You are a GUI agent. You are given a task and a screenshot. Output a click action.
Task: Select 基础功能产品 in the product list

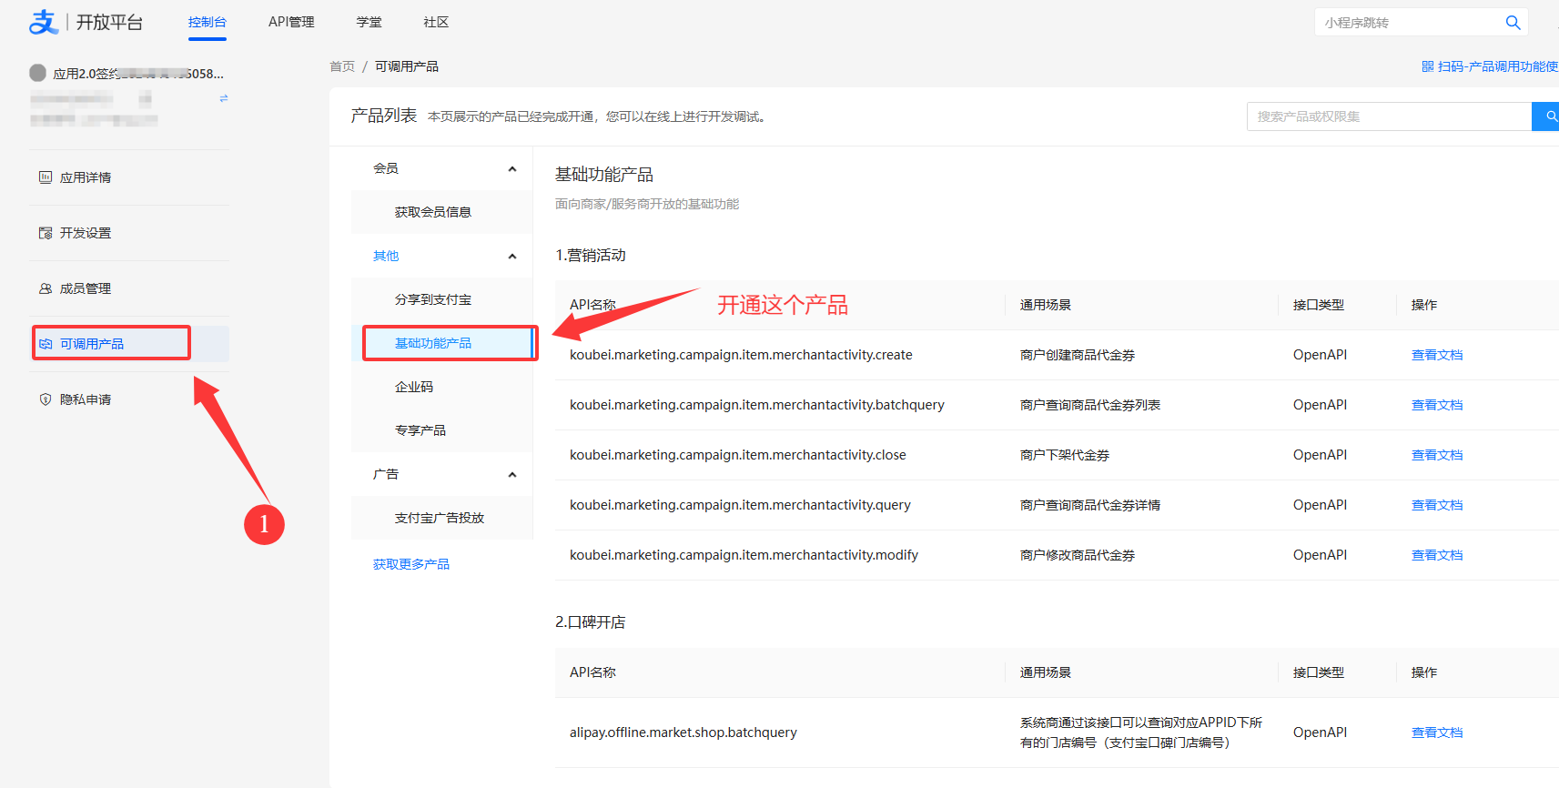[x=433, y=343]
